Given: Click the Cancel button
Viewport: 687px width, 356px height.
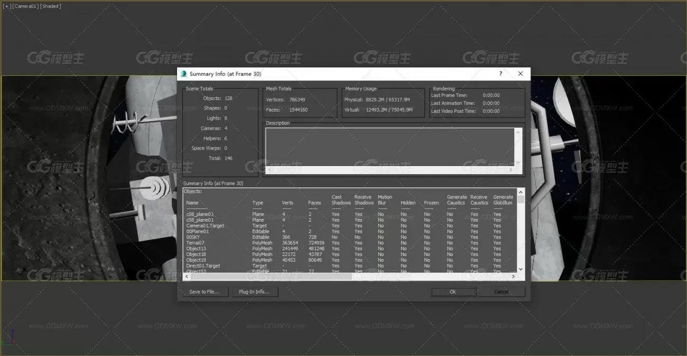Looking at the screenshot, I should (502, 291).
